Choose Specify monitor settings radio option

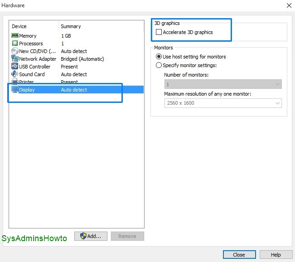(x=159, y=65)
